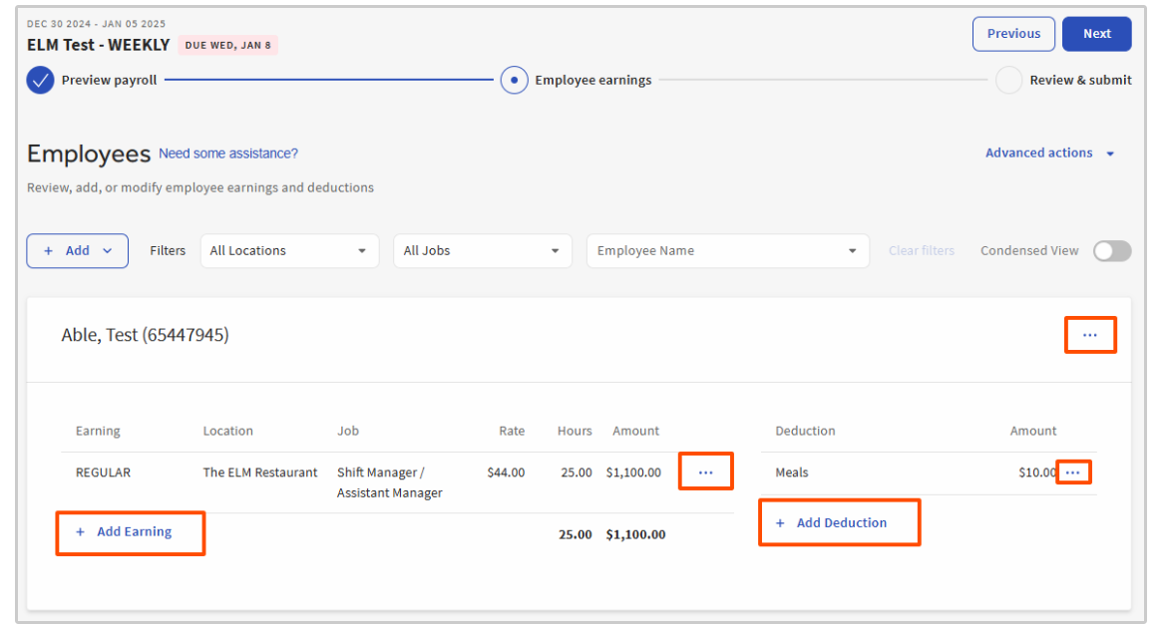Screen dimensions: 1162x629
Task: Click the plus icon beside Add Deduction
Action: click(780, 523)
